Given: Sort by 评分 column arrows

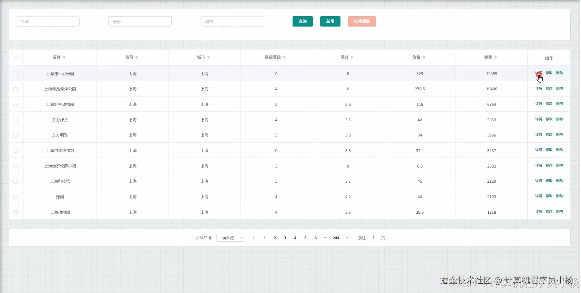Looking at the screenshot, I should coord(352,57).
